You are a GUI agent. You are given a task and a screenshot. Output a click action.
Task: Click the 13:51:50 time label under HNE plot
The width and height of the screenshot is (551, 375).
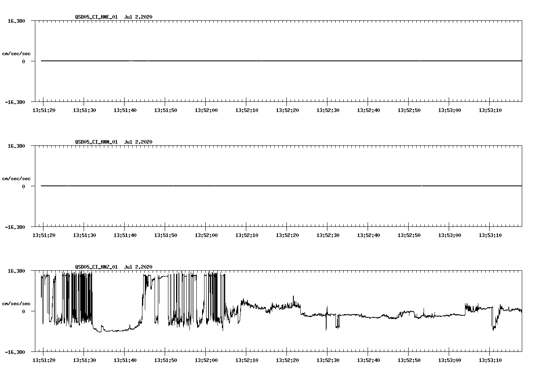click(166, 110)
